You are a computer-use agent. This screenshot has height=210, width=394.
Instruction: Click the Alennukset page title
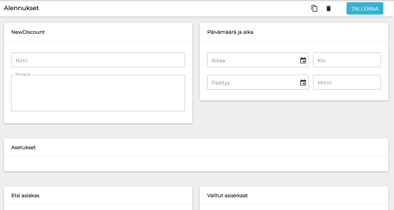(x=21, y=8)
